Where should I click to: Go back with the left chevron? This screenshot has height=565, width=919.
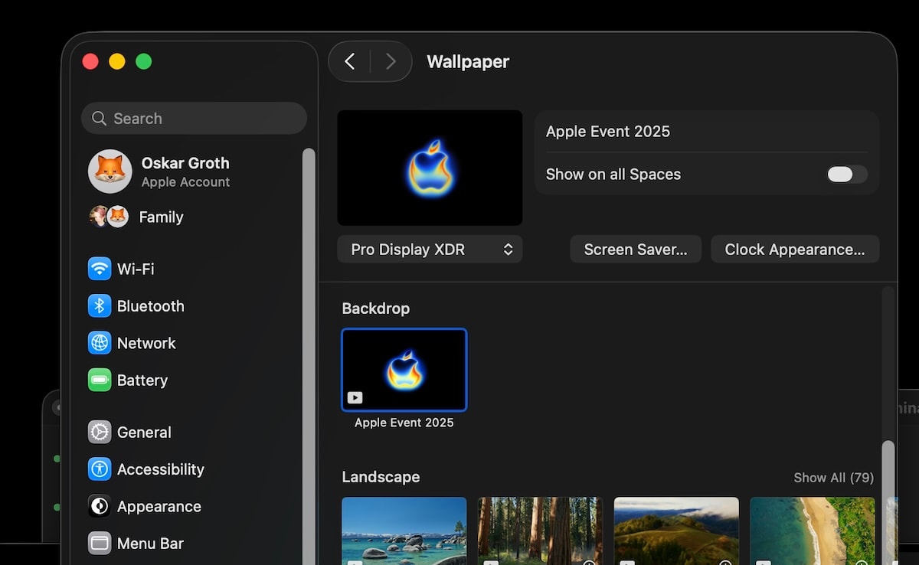(x=350, y=61)
